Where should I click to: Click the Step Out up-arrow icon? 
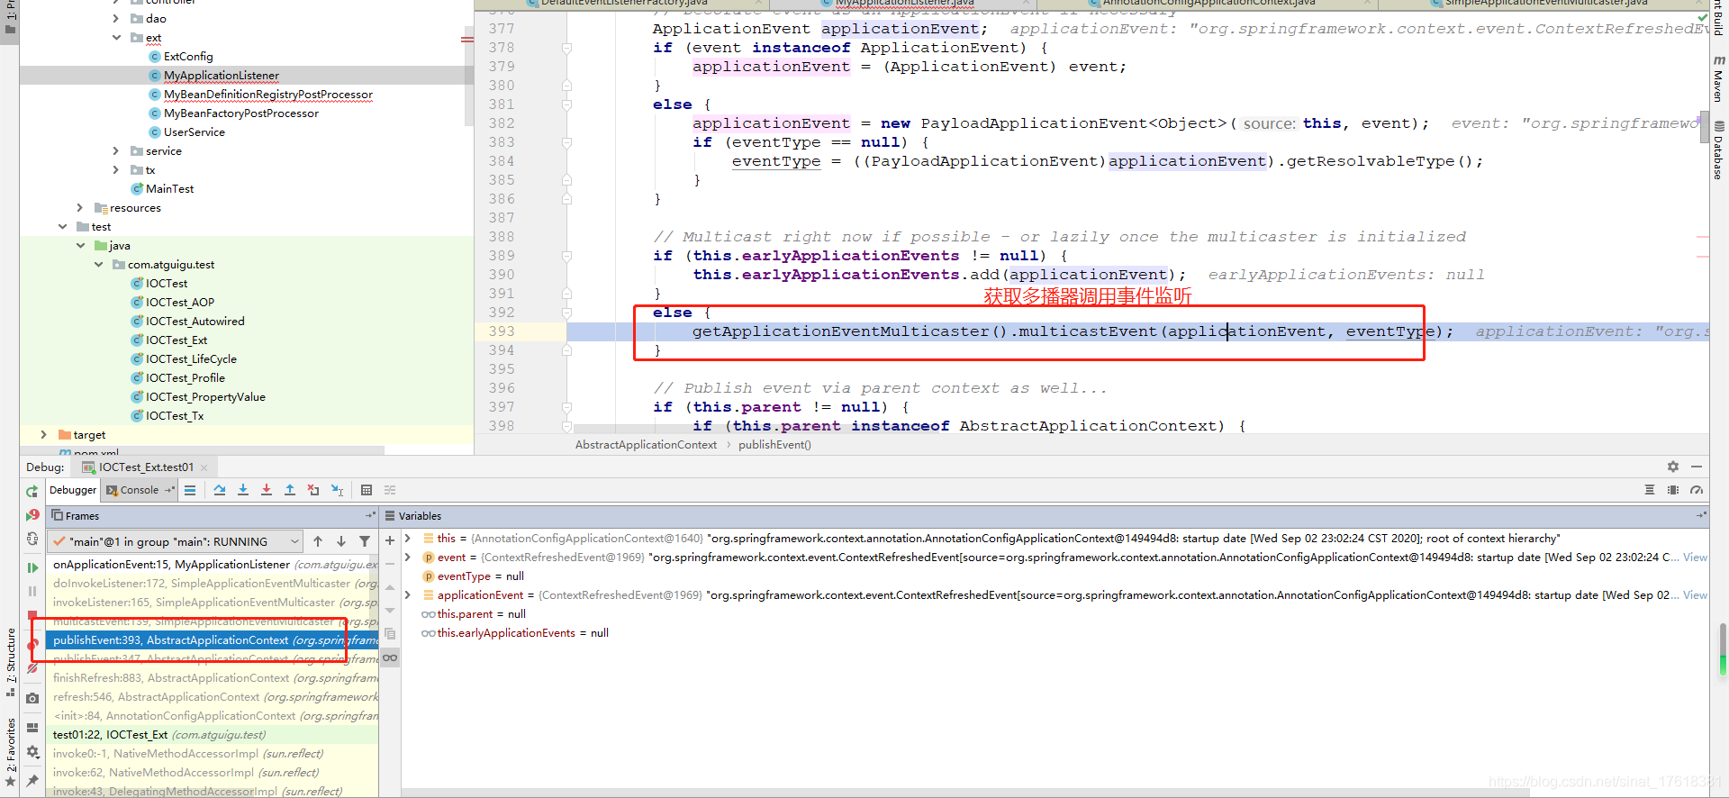point(290,490)
